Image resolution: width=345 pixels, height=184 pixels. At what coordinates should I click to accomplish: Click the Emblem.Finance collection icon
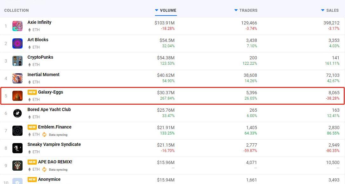pos(17,131)
